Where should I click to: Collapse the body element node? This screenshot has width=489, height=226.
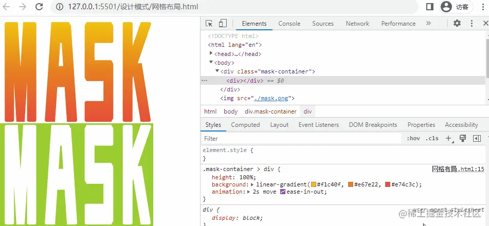[211, 62]
